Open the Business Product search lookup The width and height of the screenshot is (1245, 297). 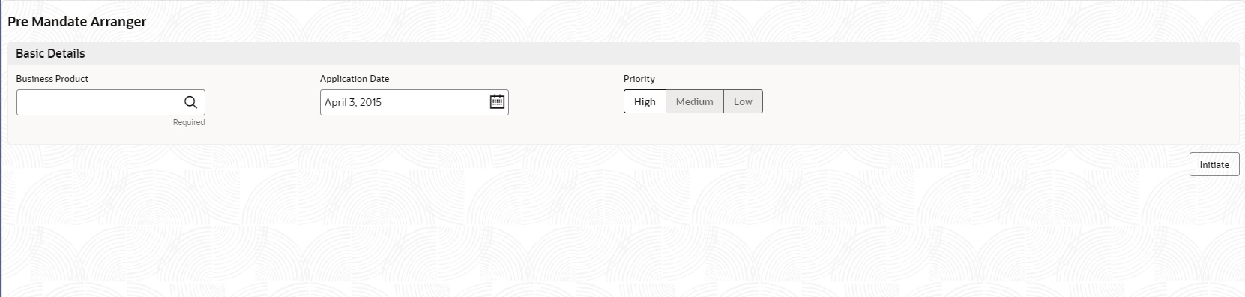coord(190,102)
